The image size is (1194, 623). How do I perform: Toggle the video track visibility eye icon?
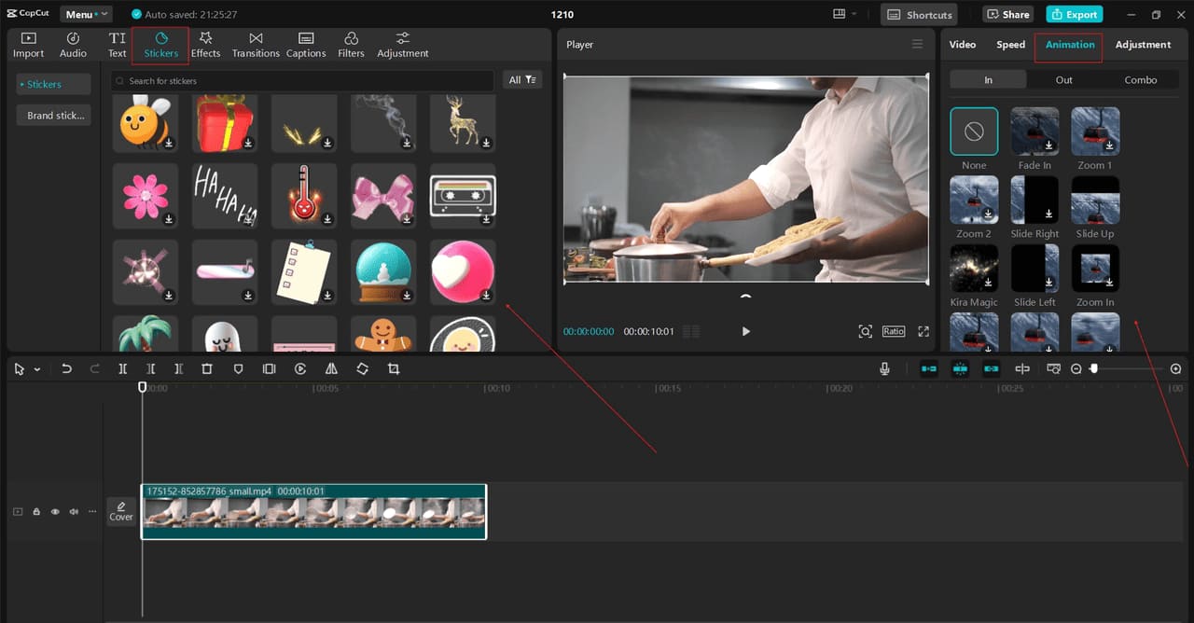point(55,512)
